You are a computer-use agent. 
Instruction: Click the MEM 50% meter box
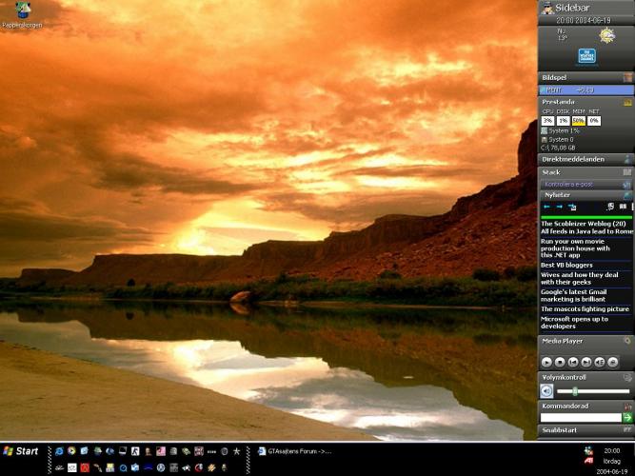click(x=578, y=121)
